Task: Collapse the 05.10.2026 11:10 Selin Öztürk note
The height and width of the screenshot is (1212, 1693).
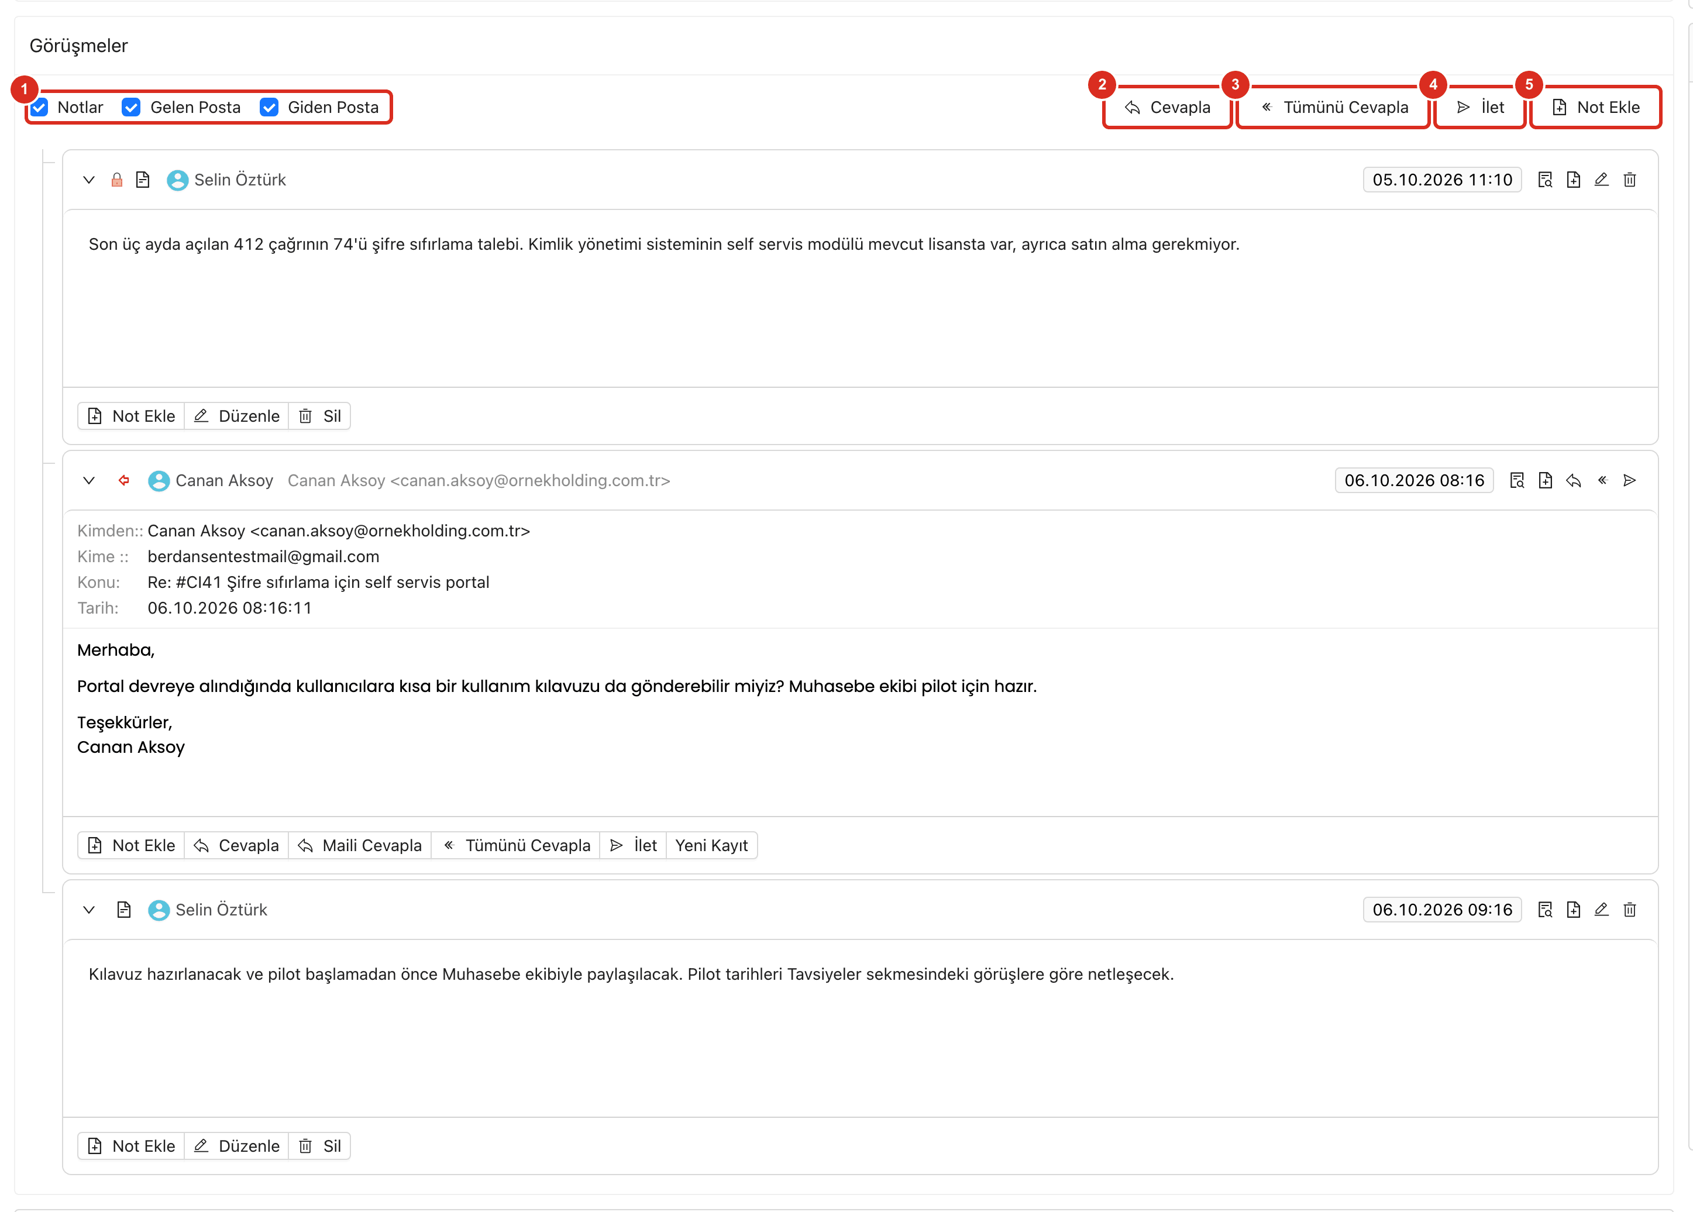Action: (x=89, y=180)
